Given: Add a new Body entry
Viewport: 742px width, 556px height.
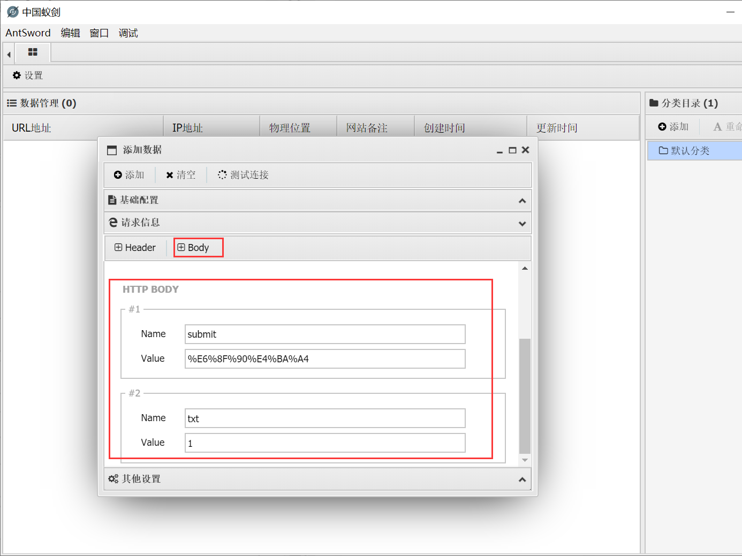Looking at the screenshot, I should 193,248.
